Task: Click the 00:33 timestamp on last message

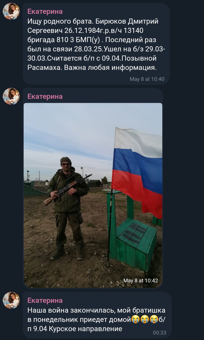Action: [160, 333]
